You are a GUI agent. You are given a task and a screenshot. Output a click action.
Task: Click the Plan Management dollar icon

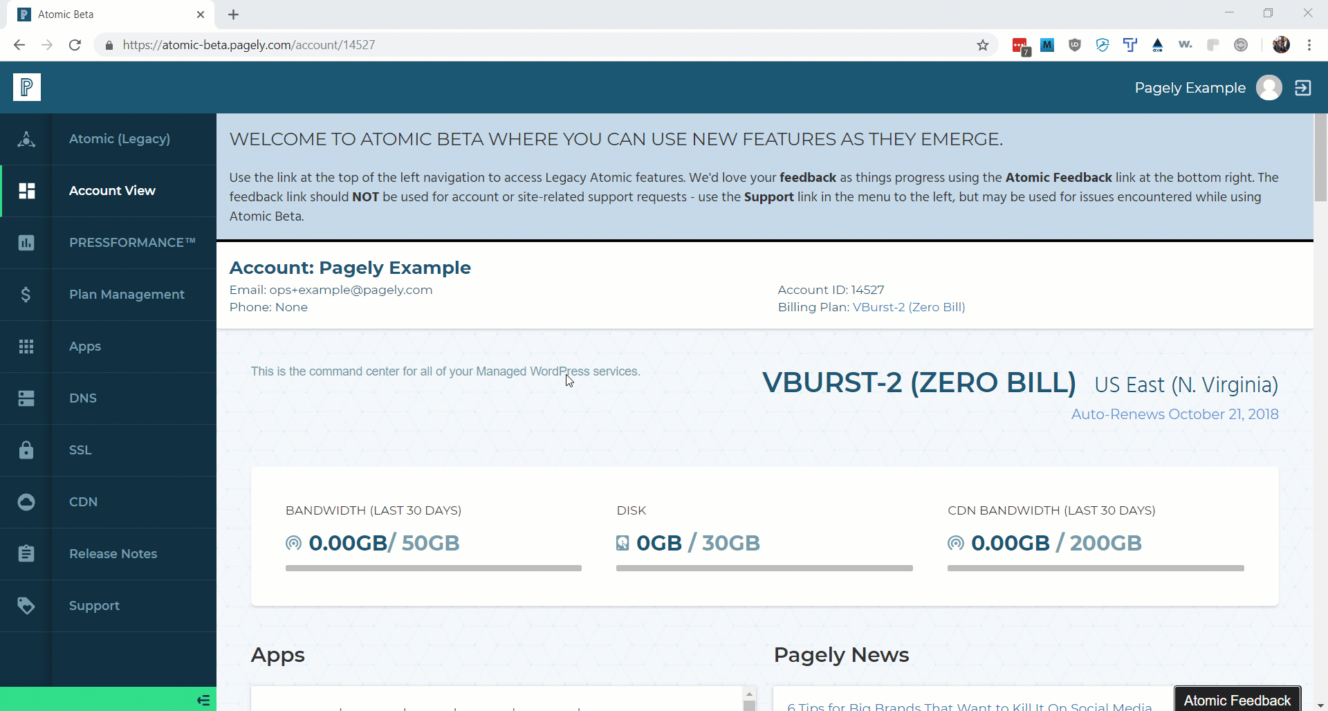click(x=26, y=295)
